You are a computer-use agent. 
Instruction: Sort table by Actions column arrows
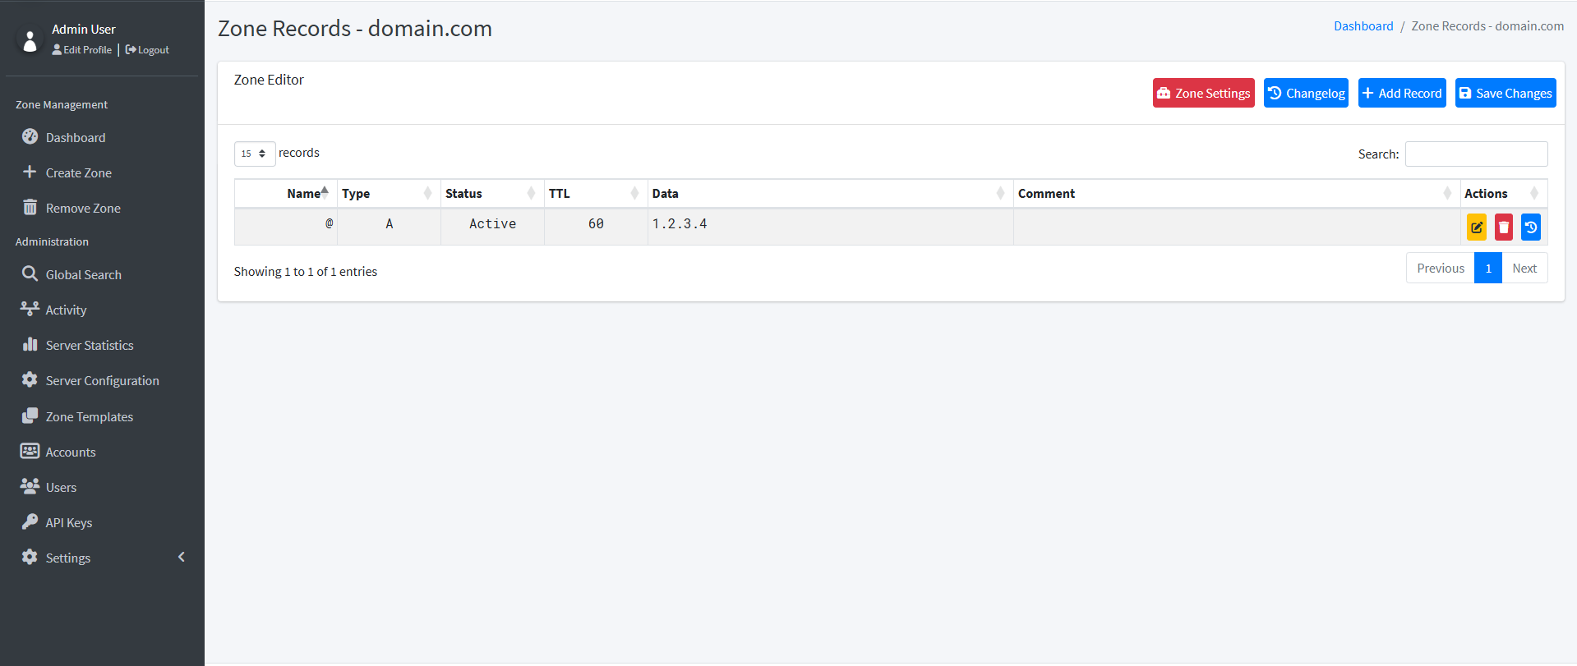pos(1534,193)
